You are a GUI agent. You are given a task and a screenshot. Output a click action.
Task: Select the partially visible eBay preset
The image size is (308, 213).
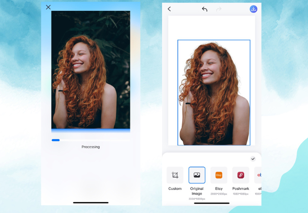click(258, 175)
